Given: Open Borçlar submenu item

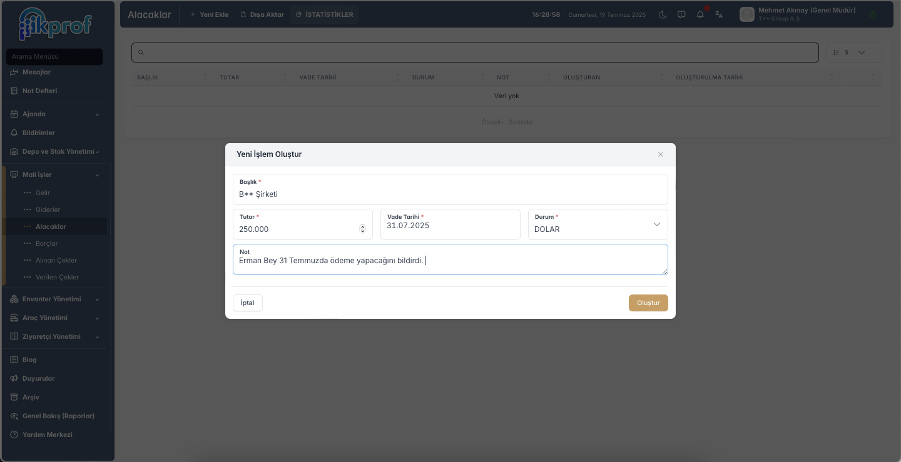Looking at the screenshot, I should point(47,243).
